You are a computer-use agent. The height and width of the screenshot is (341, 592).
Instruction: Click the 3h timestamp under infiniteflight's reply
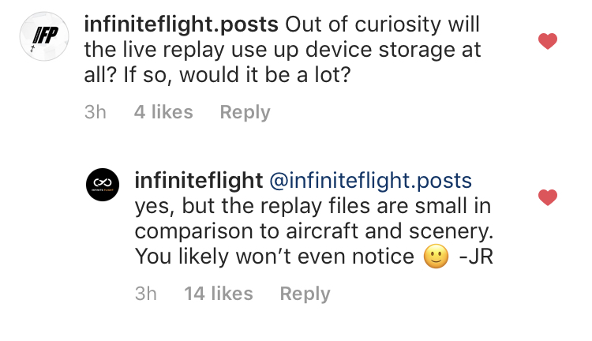145,294
